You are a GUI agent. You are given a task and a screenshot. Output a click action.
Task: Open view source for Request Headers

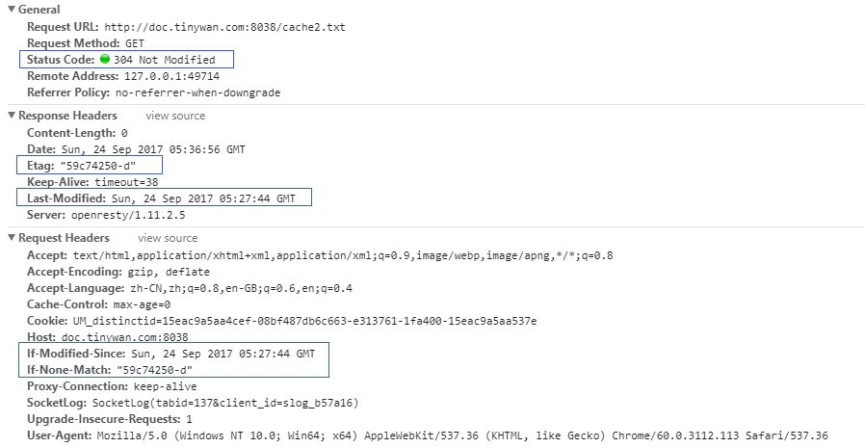pyautogui.click(x=168, y=238)
